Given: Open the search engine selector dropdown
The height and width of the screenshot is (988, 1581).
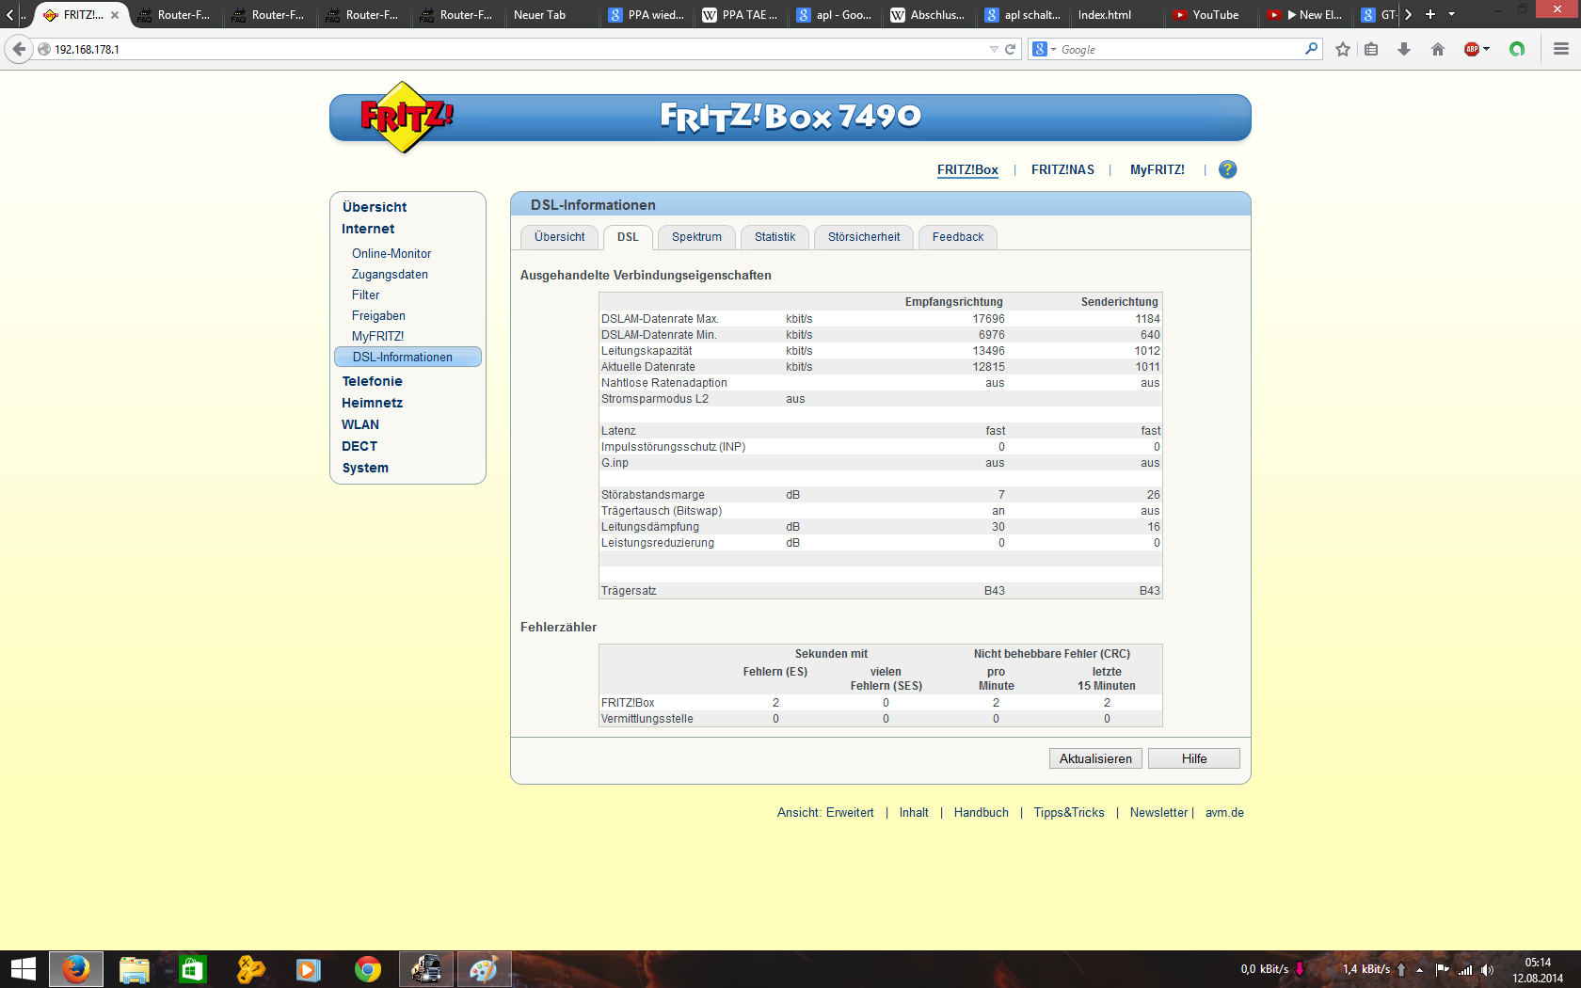Looking at the screenshot, I should pos(1044,49).
